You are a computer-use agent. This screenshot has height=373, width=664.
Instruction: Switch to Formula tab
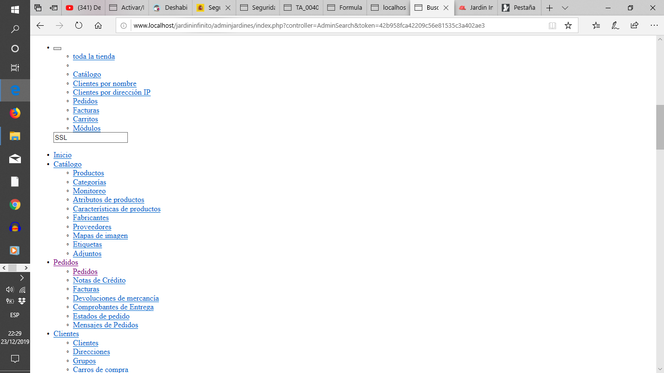(346, 8)
